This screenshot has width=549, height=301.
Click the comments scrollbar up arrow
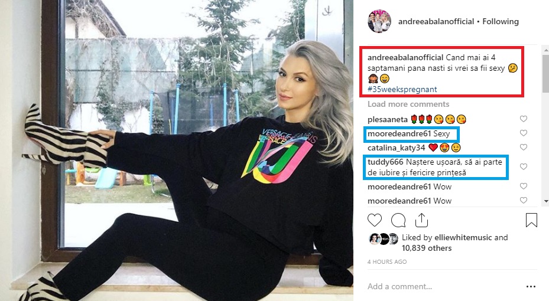click(546, 50)
